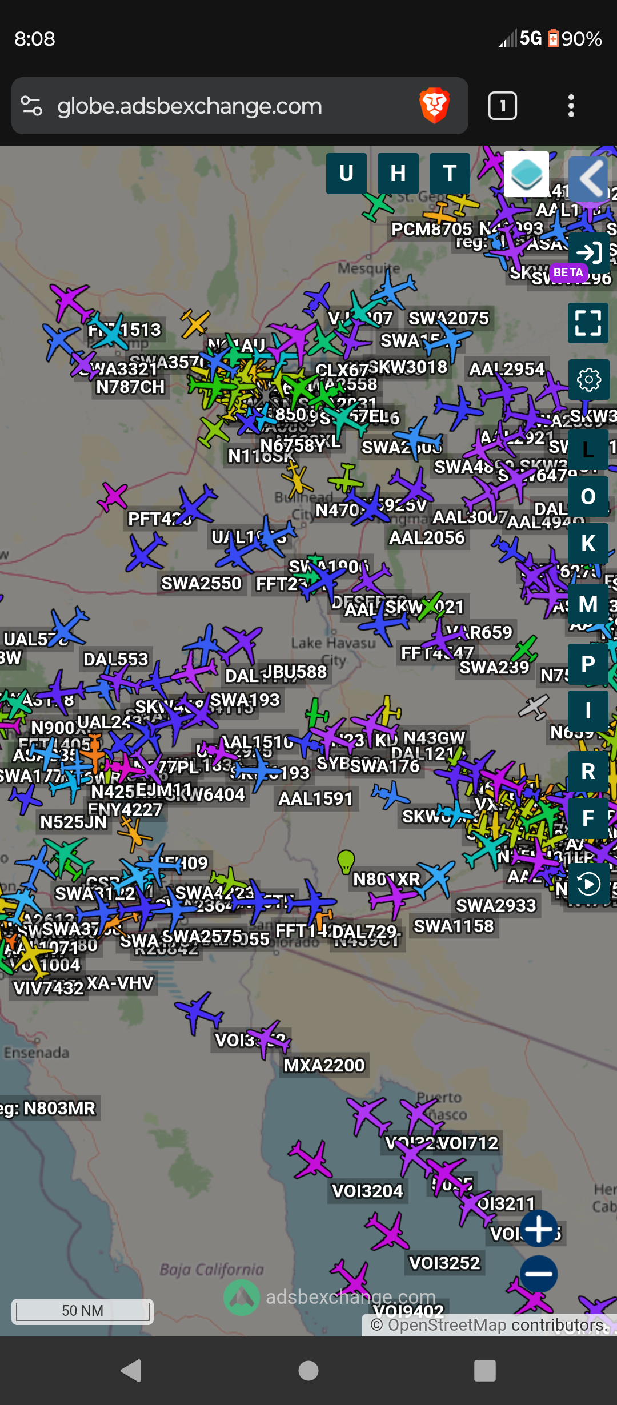Tap the globe.adsbexchange.com address bar
The width and height of the screenshot is (617, 1405).
(x=240, y=106)
